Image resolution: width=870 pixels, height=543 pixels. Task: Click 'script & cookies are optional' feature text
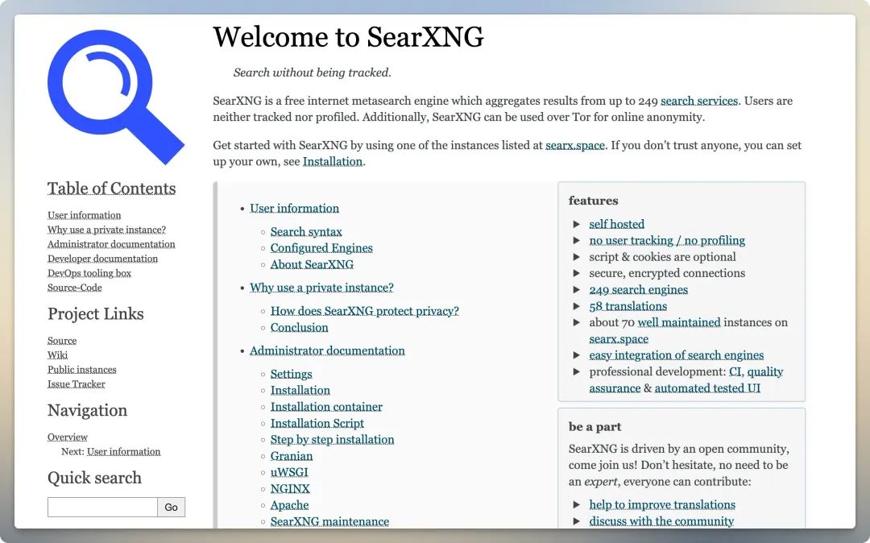click(662, 257)
